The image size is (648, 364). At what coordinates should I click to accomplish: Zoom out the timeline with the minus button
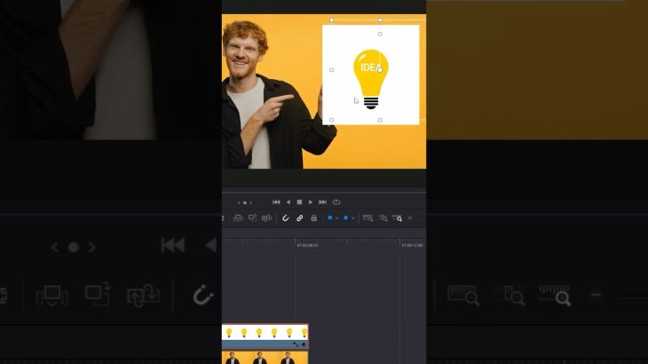click(x=410, y=218)
